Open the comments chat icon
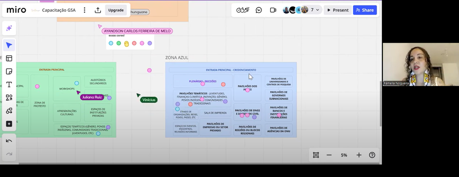 click(259, 10)
